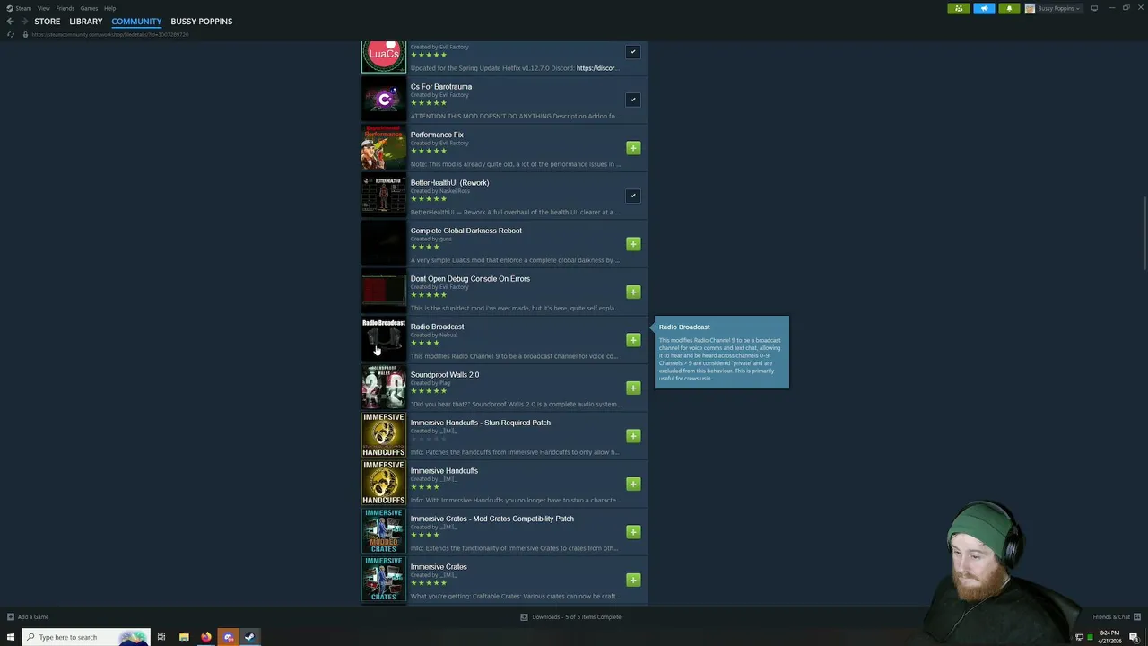Open the Downloads manager icon
This screenshot has width=1148, height=646.
[525, 616]
